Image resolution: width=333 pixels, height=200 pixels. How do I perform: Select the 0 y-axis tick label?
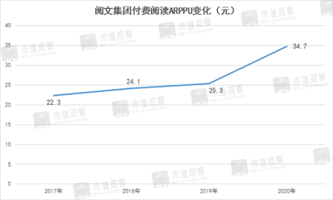tap(9, 184)
